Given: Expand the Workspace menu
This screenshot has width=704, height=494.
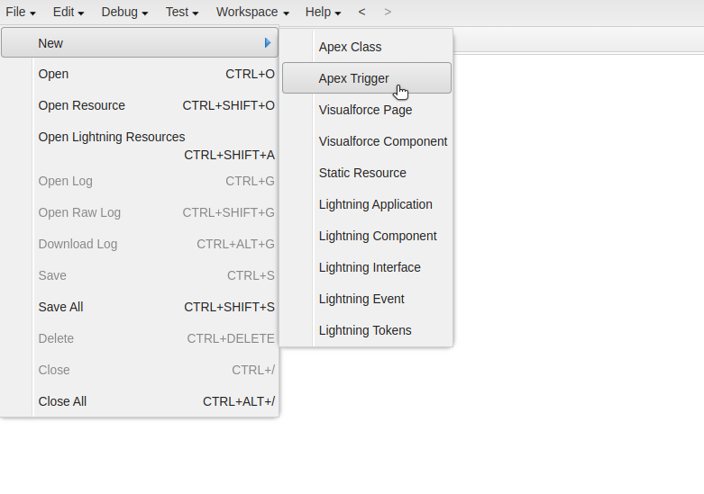Looking at the screenshot, I should click(x=252, y=13).
